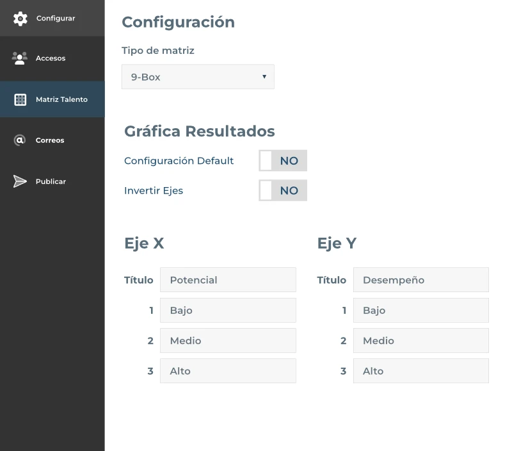
Task: Open the Configurar menu label
Action: 56,19
